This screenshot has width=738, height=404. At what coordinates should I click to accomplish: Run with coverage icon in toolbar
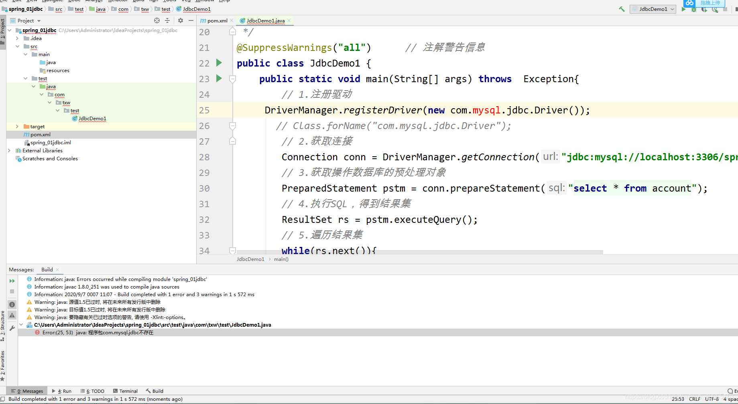[x=704, y=9]
